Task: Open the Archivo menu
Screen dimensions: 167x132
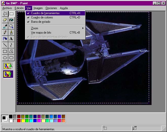Action: pyautogui.click(x=7, y=8)
